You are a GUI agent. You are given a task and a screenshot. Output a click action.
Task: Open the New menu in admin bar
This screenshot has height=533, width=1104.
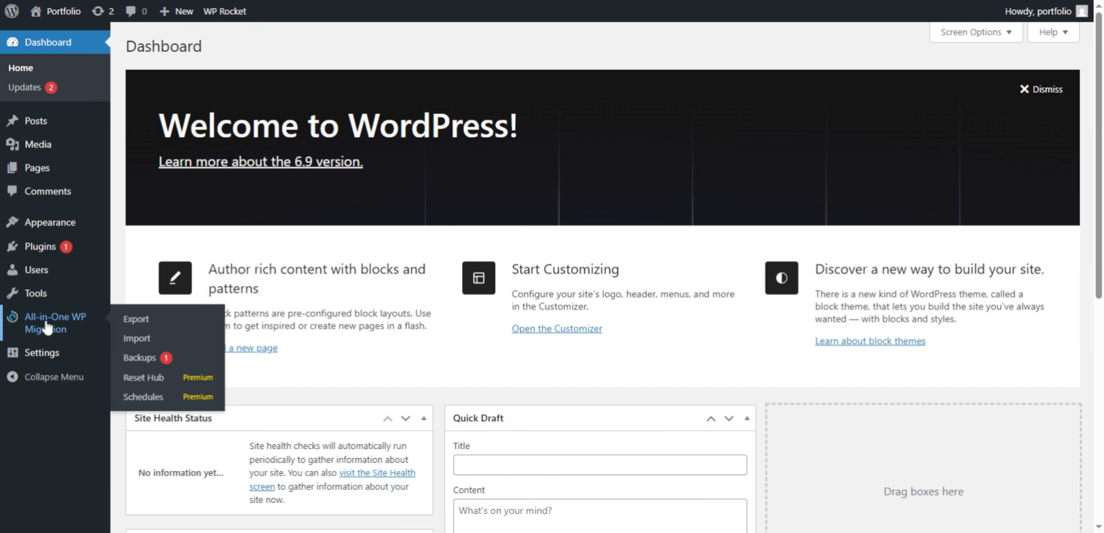(x=176, y=11)
